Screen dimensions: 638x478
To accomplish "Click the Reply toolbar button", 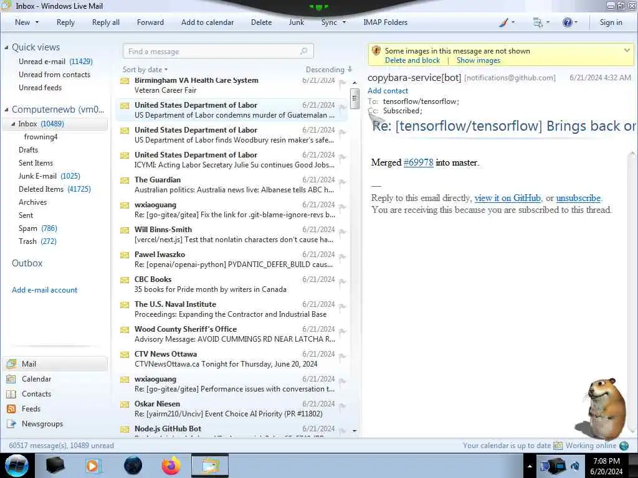I will tap(65, 22).
